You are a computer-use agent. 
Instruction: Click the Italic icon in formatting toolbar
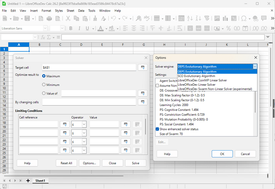(80, 28)
